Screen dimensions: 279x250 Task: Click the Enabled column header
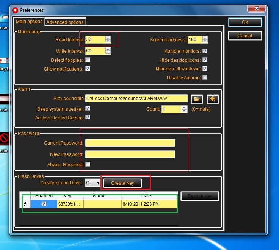pyautogui.click(x=44, y=195)
